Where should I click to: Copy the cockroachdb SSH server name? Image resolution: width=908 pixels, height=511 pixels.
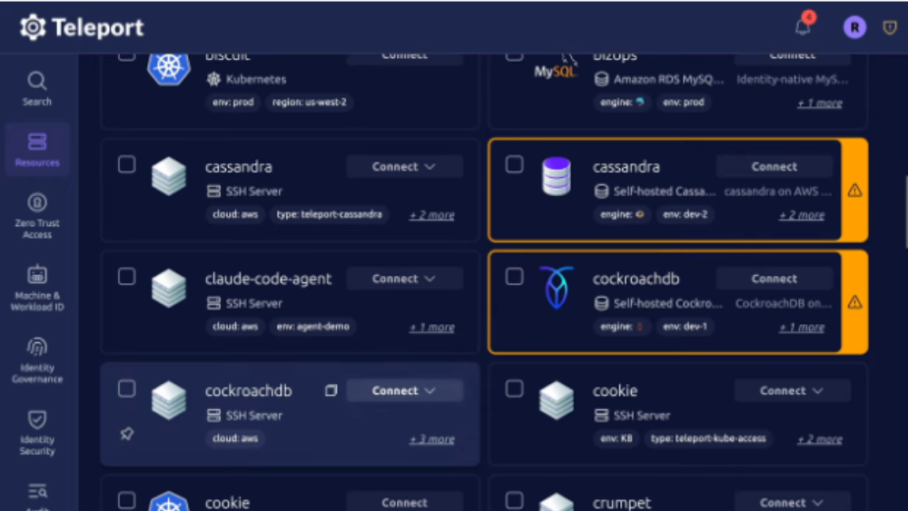[331, 390]
